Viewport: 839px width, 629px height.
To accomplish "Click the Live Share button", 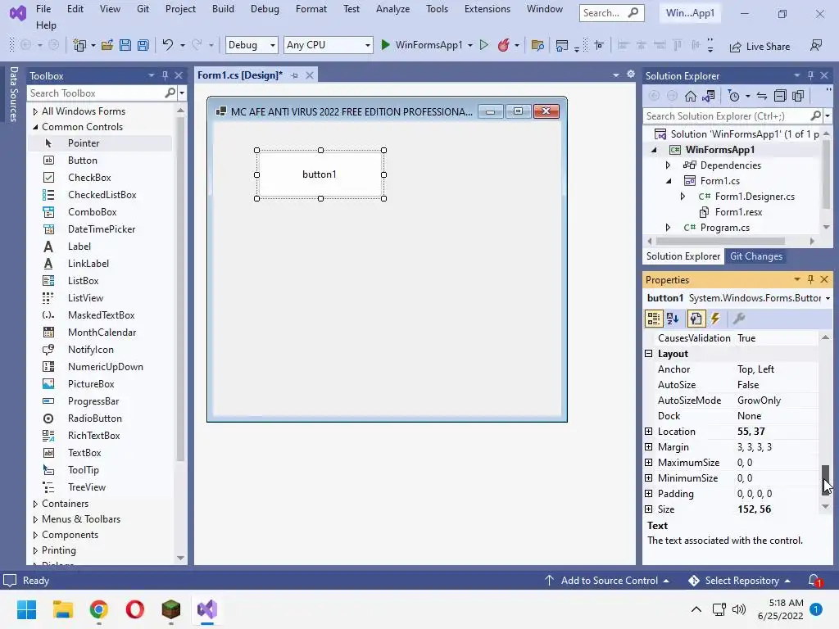I will click(x=760, y=47).
